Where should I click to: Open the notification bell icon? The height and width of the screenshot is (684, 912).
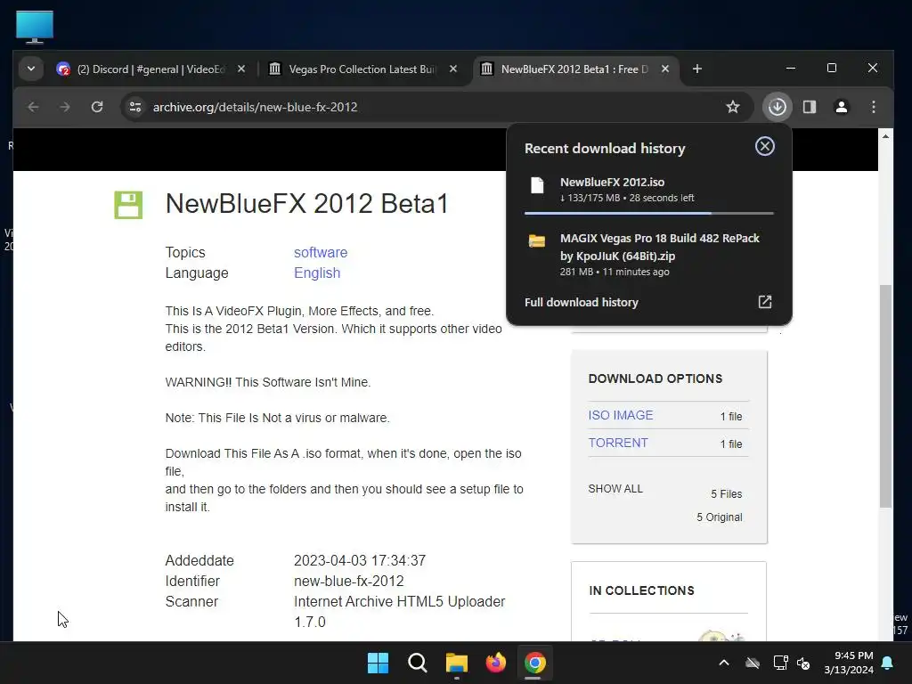[x=888, y=663]
